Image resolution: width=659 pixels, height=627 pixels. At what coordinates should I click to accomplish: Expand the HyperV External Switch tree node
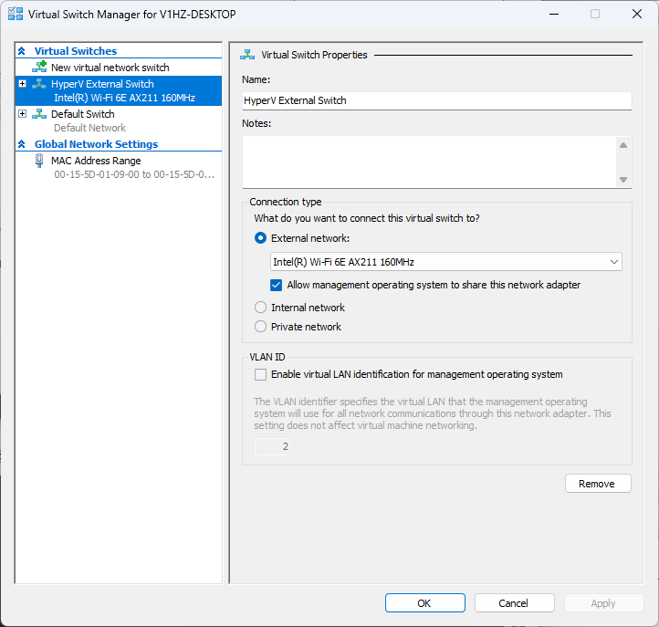tap(22, 84)
